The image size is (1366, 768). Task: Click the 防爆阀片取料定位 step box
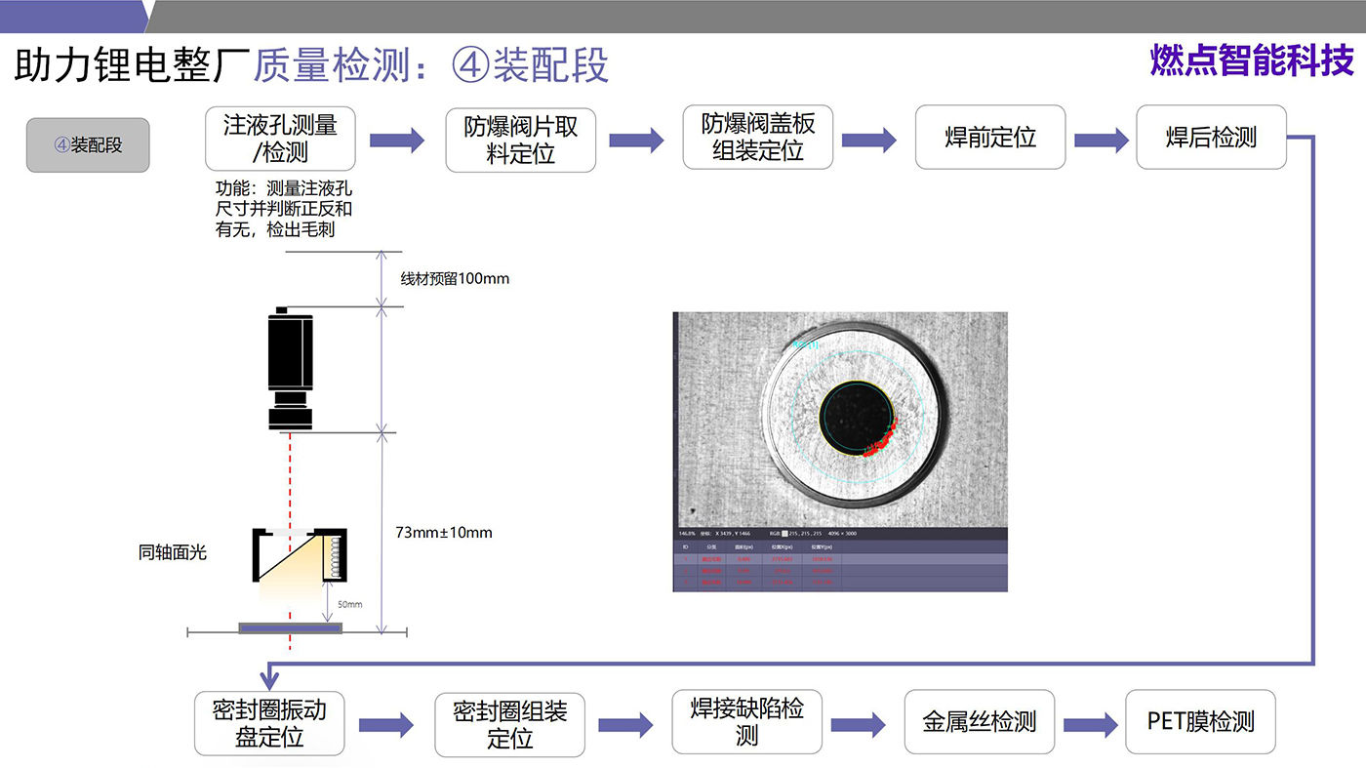520,141
